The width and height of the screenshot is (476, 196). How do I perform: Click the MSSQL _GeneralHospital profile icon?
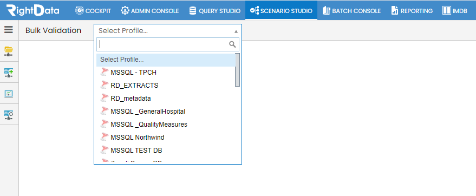click(105, 111)
